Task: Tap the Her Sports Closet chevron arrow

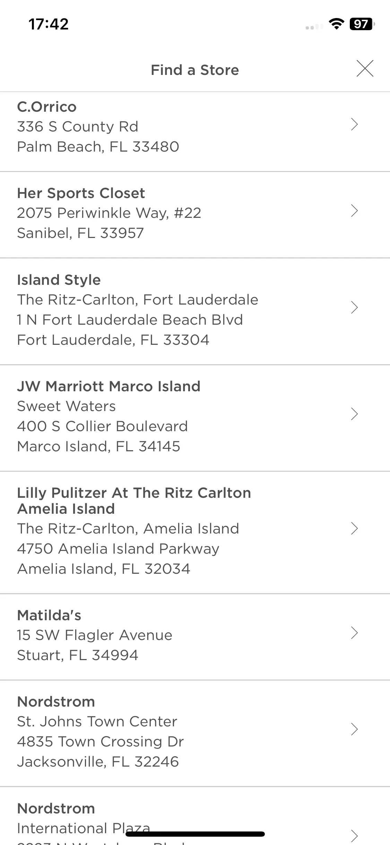Action: tap(354, 211)
